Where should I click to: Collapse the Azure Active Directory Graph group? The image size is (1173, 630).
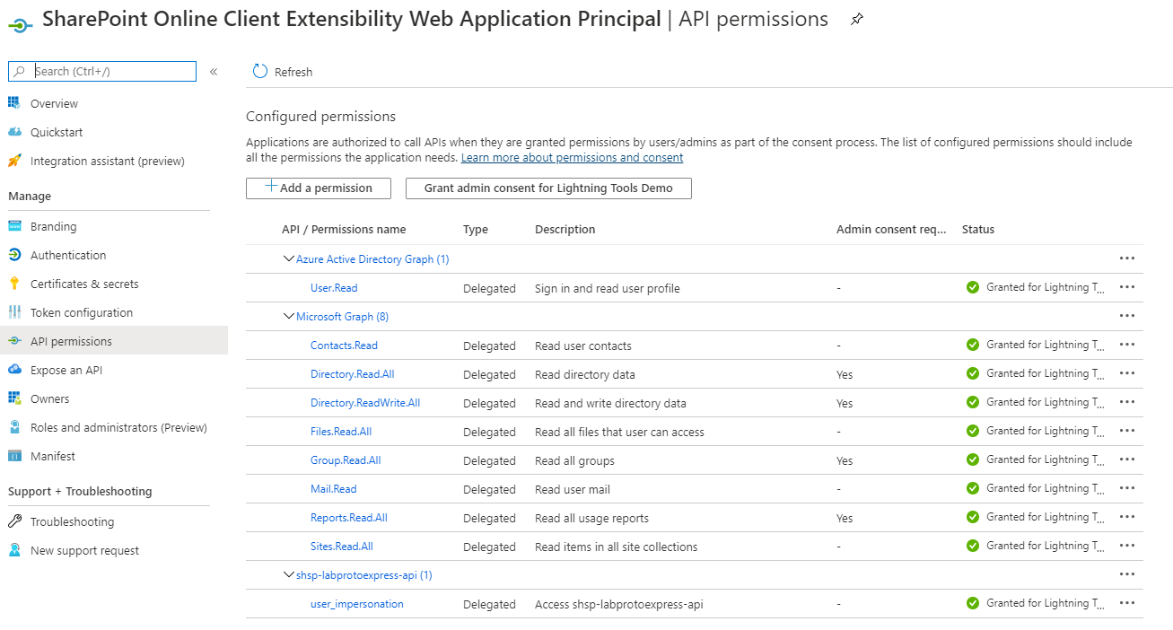[288, 258]
